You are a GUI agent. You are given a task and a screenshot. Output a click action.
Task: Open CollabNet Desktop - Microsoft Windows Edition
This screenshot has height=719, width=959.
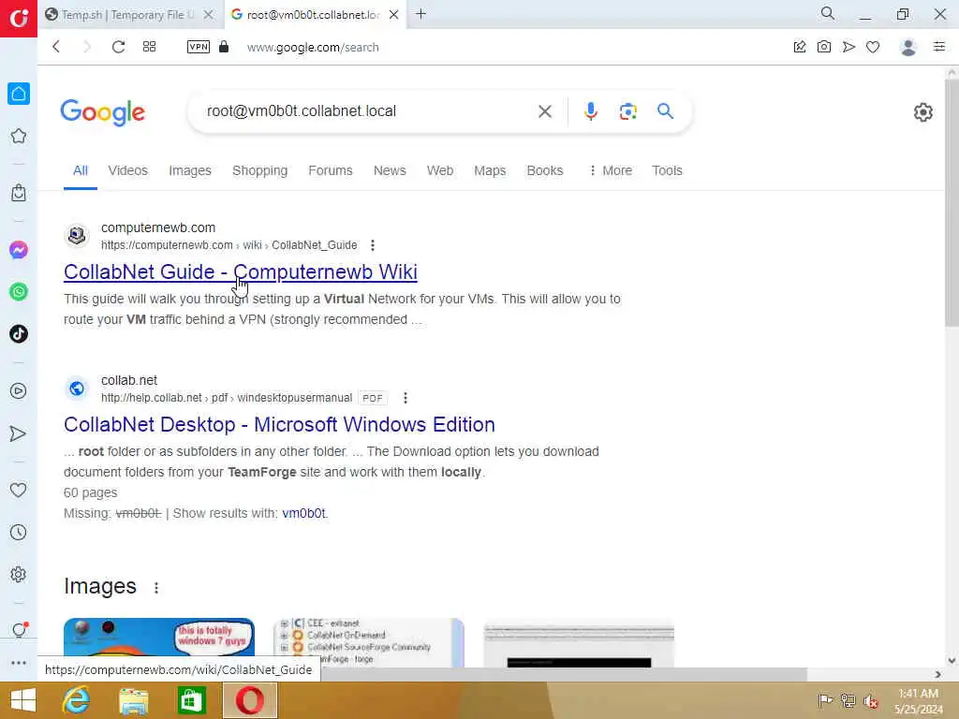[279, 424]
